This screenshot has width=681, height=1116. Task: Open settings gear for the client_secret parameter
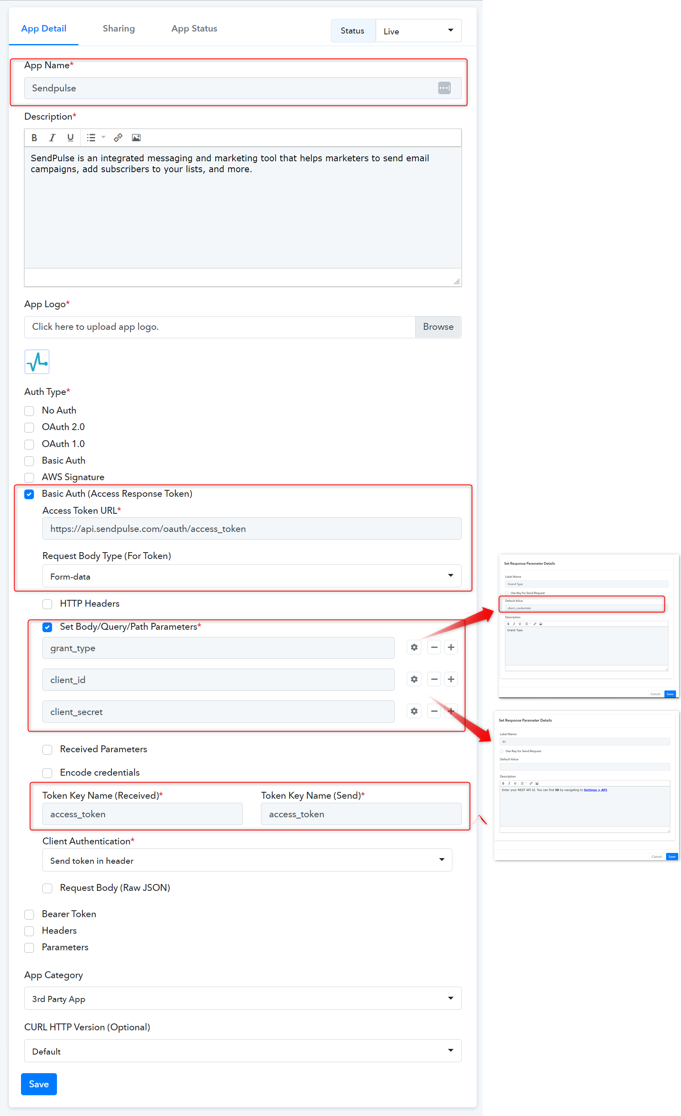tap(414, 711)
